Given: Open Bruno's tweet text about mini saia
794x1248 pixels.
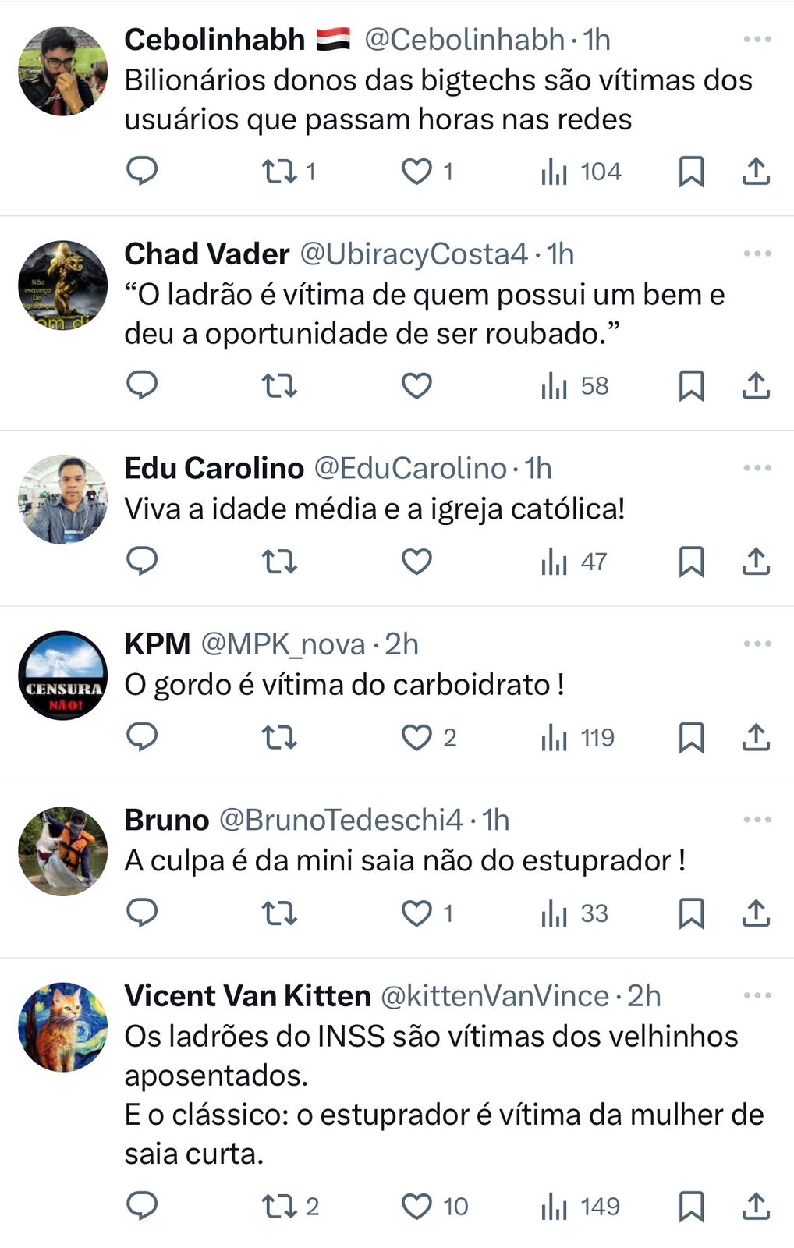Looking at the screenshot, I should [405, 860].
